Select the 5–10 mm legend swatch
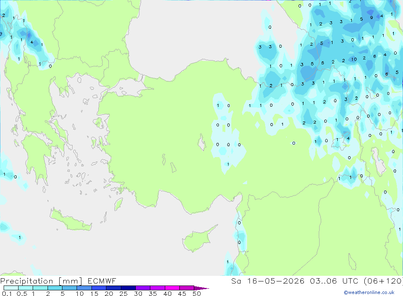Viewport: 403px width, 296px height. pyautogui.click(x=70, y=288)
